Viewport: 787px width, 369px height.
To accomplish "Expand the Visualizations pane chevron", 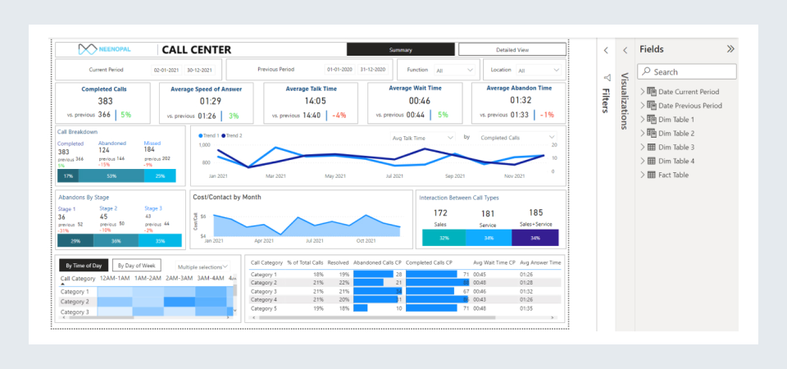I will tap(625, 50).
